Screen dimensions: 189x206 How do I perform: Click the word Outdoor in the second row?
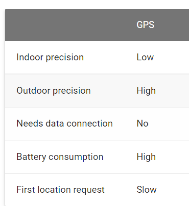point(33,91)
